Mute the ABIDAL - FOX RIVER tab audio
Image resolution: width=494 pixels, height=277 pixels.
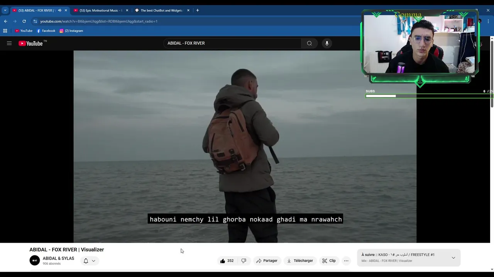[x=59, y=10]
